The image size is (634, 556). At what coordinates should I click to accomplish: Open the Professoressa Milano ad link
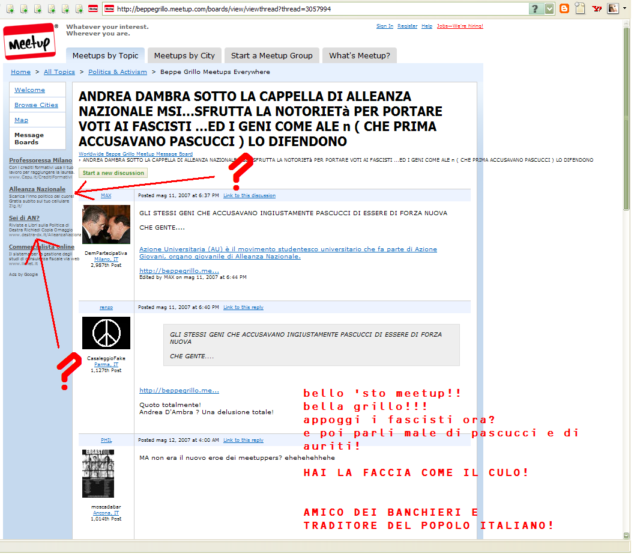40,160
